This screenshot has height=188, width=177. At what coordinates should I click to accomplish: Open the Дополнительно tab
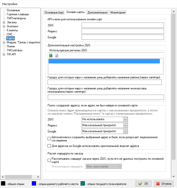pyautogui.click(x=97, y=13)
